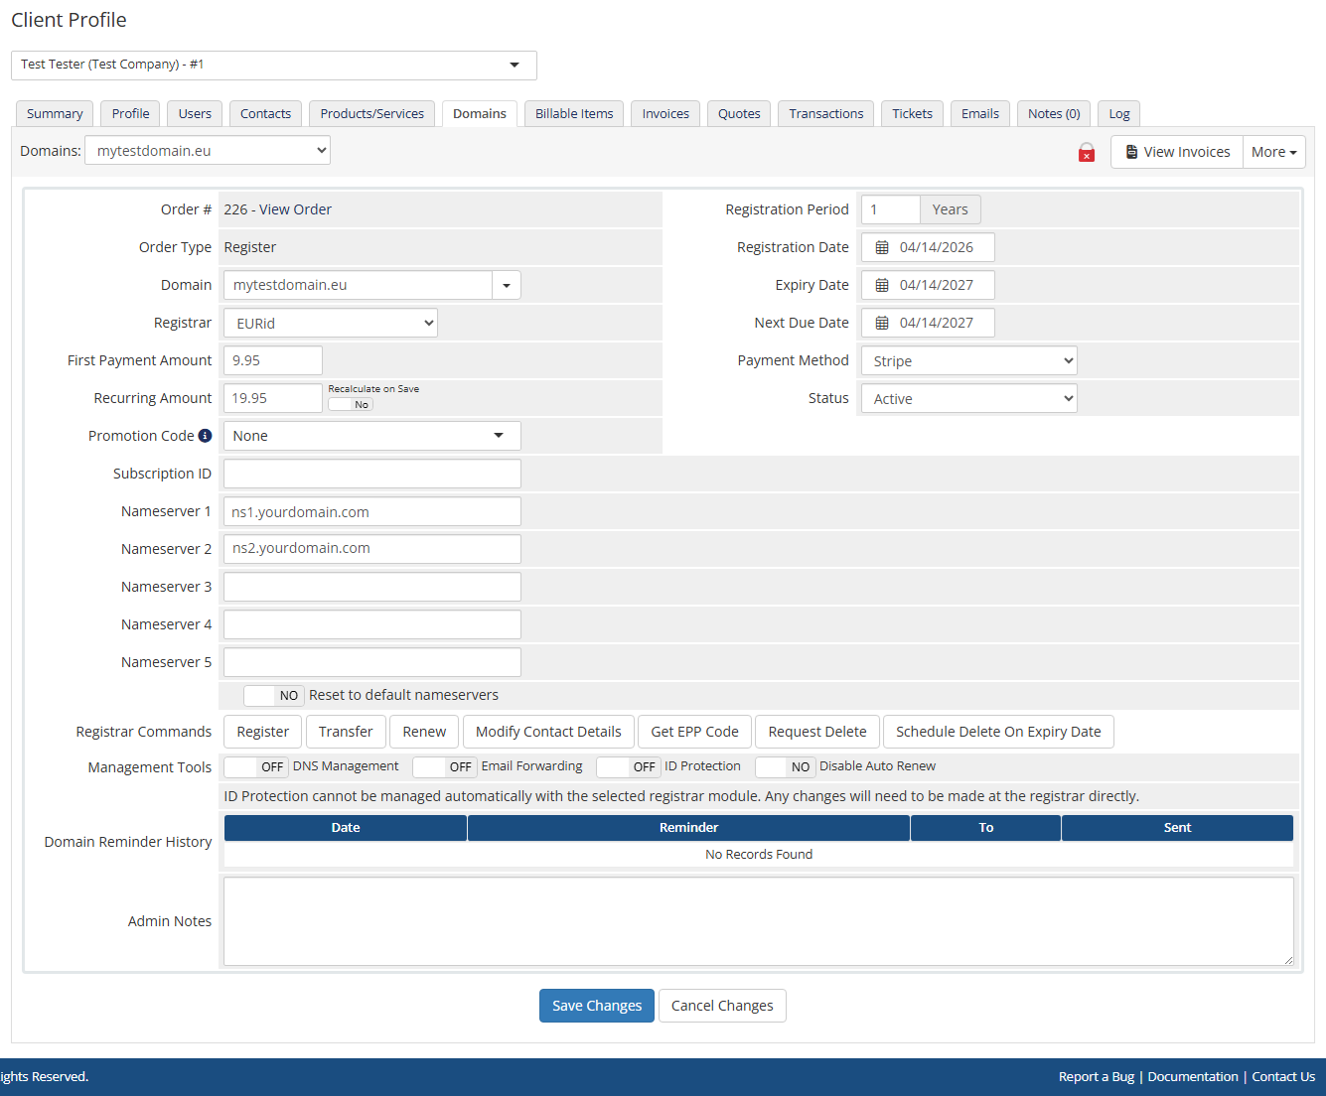Open the Expiry Date calendar icon
1326x1096 pixels.
pos(882,285)
